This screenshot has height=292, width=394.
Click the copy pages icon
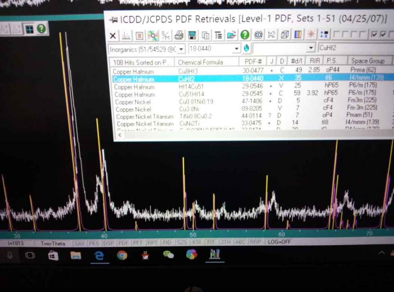click(x=206, y=35)
